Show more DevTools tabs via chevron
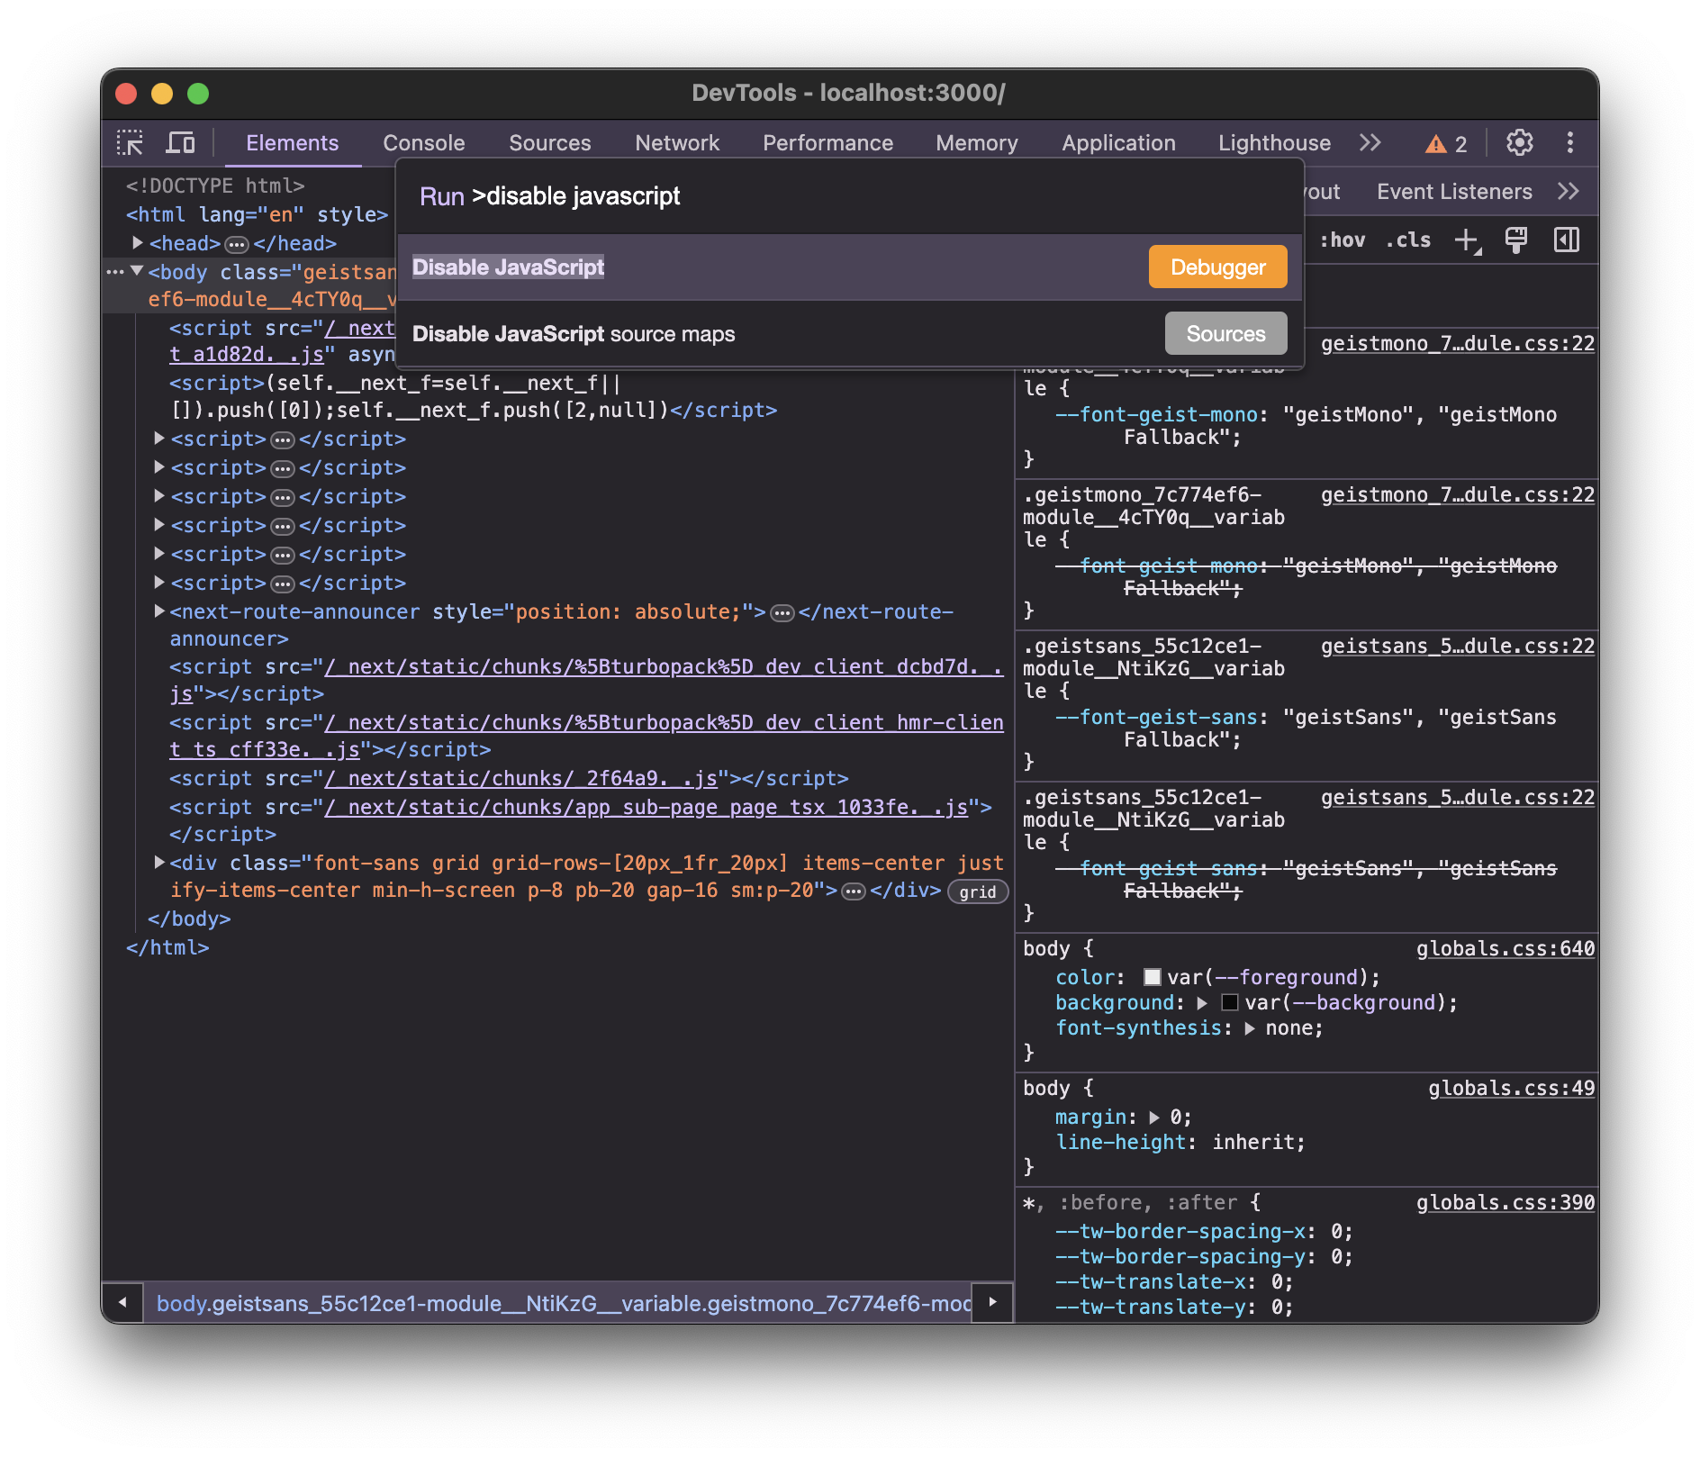The height and width of the screenshot is (1457, 1700). click(x=1370, y=143)
